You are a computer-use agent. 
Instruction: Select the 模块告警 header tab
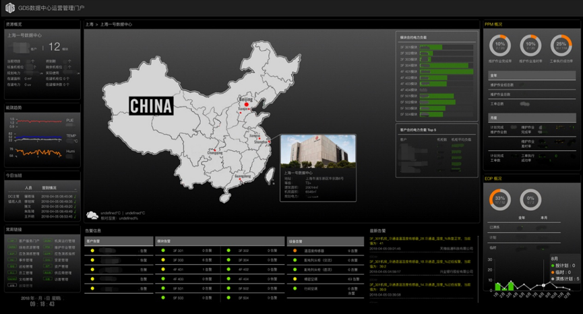[x=220, y=241]
